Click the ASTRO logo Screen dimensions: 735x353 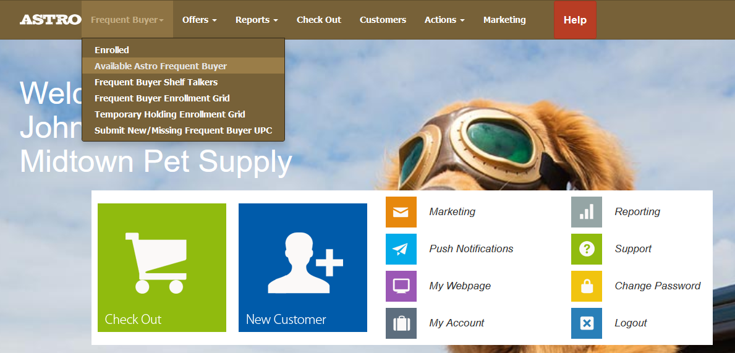tap(50, 20)
